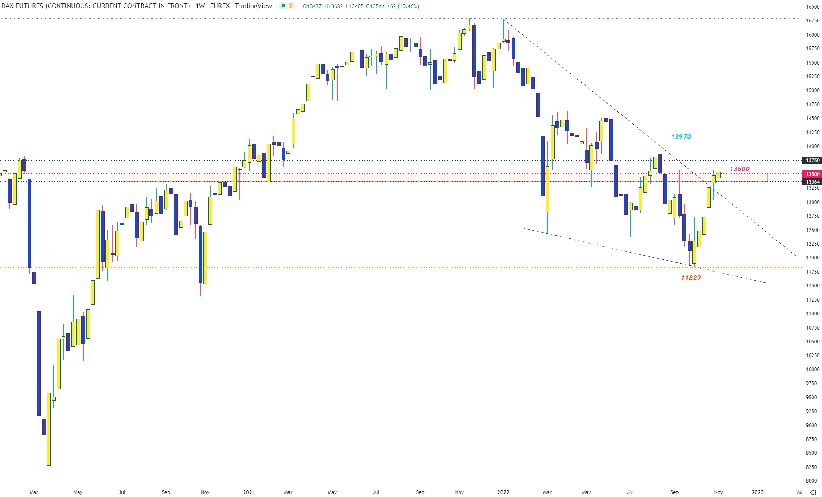Click 10000 on the price scale
This screenshot has height=497, width=822.
click(x=813, y=370)
